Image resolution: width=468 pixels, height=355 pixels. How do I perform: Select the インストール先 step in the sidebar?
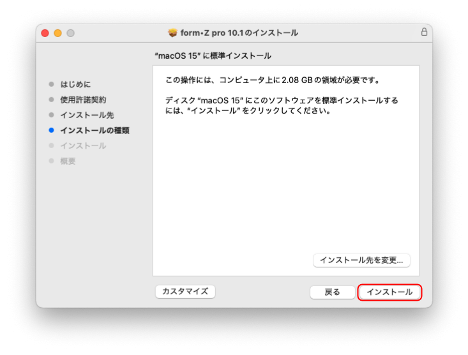tap(87, 115)
